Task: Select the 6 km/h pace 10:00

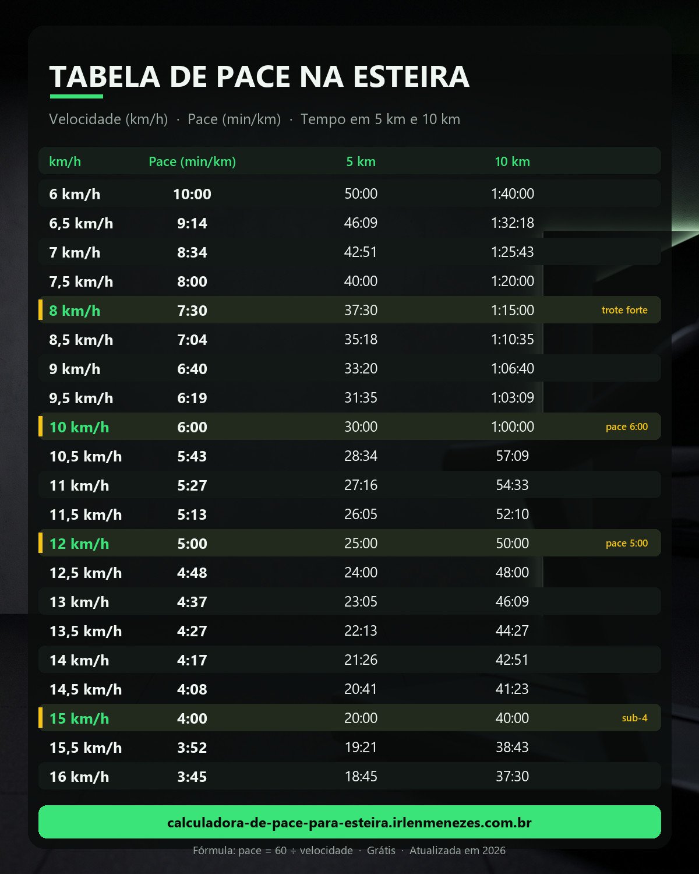Action: pos(192,194)
